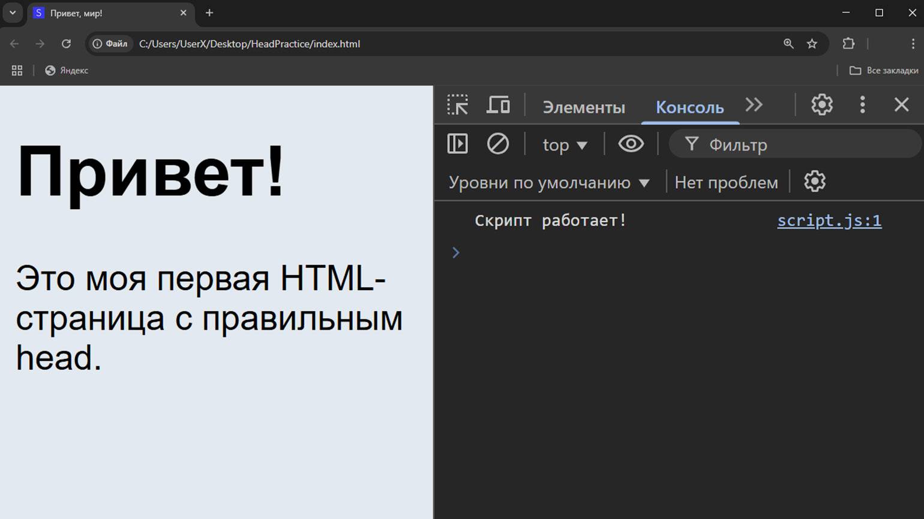Go forward in browser history
The image size is (924, 519).
(x=40, y=44)
